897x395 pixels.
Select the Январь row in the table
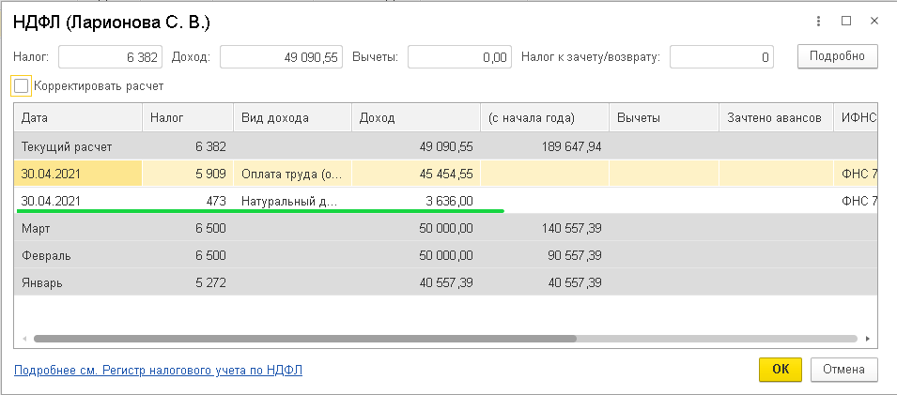click(77, 281)
